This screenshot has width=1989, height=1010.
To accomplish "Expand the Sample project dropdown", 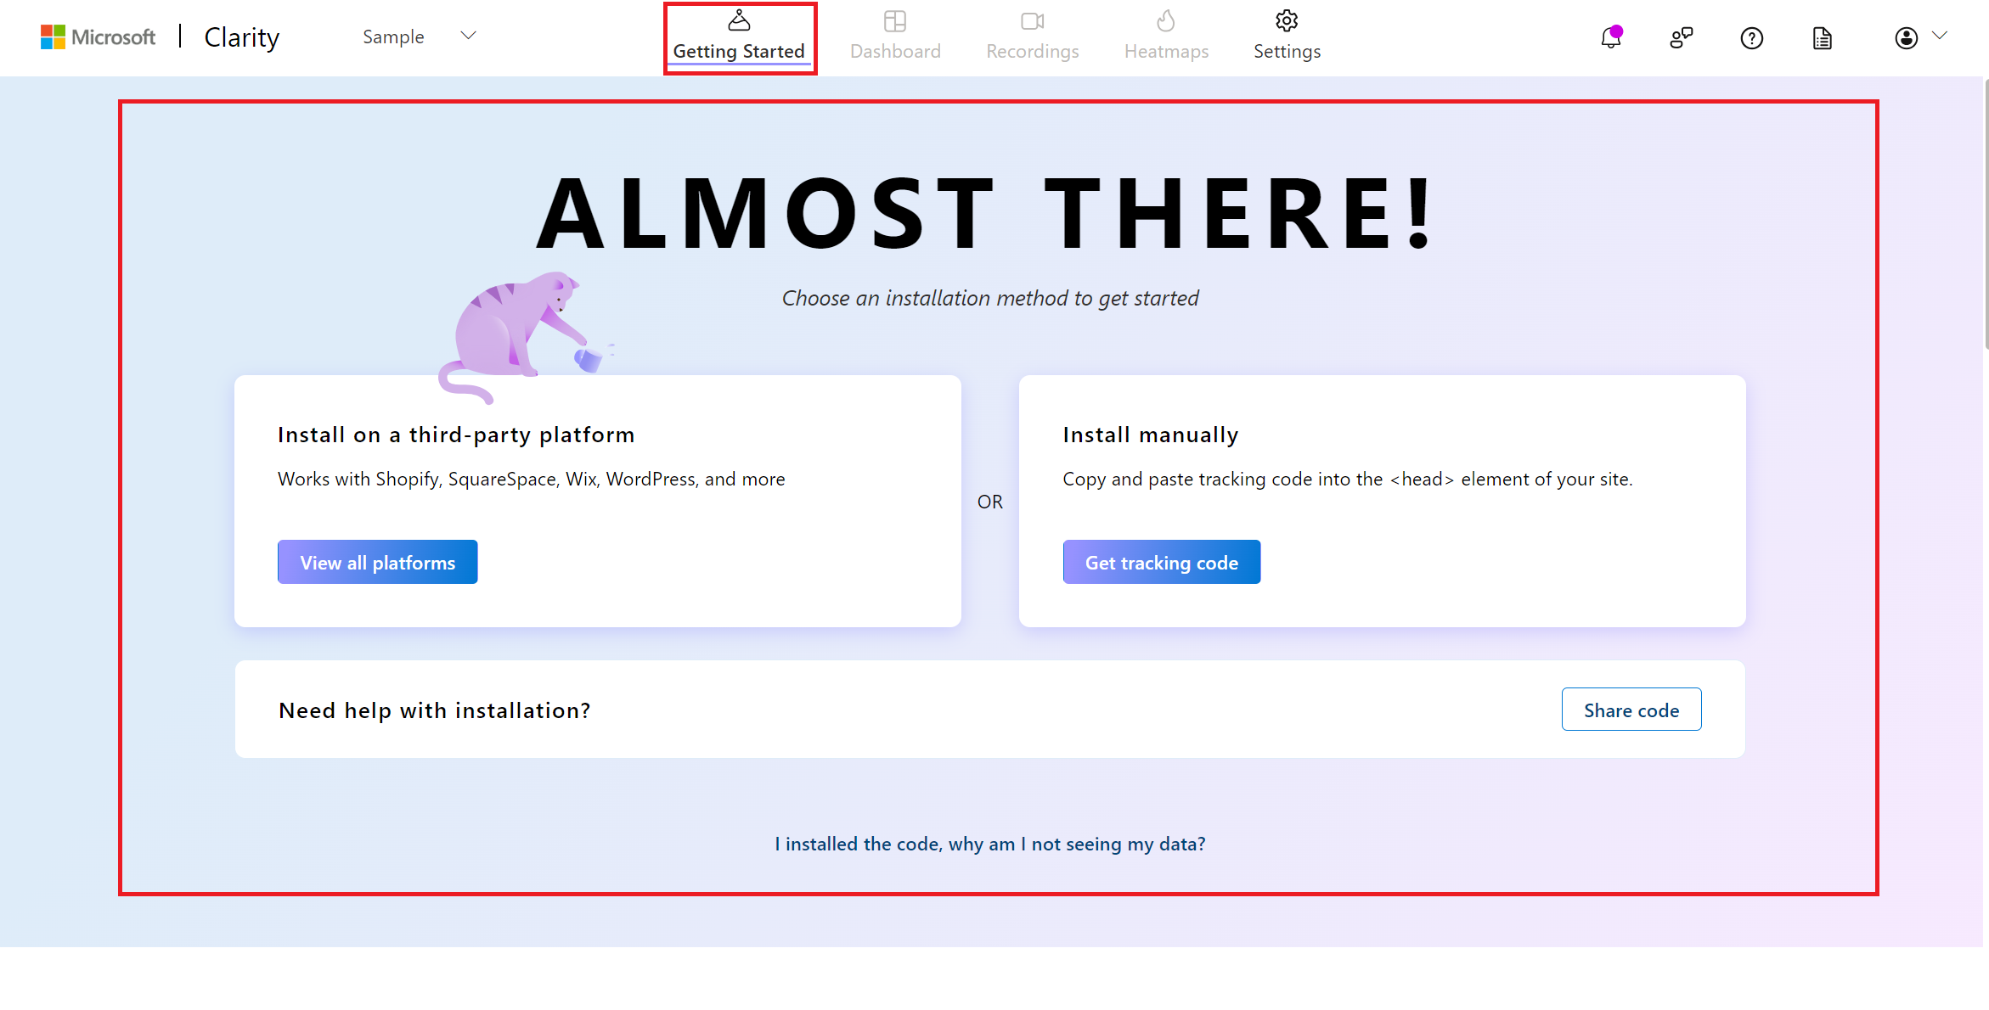I will [420, 36].
